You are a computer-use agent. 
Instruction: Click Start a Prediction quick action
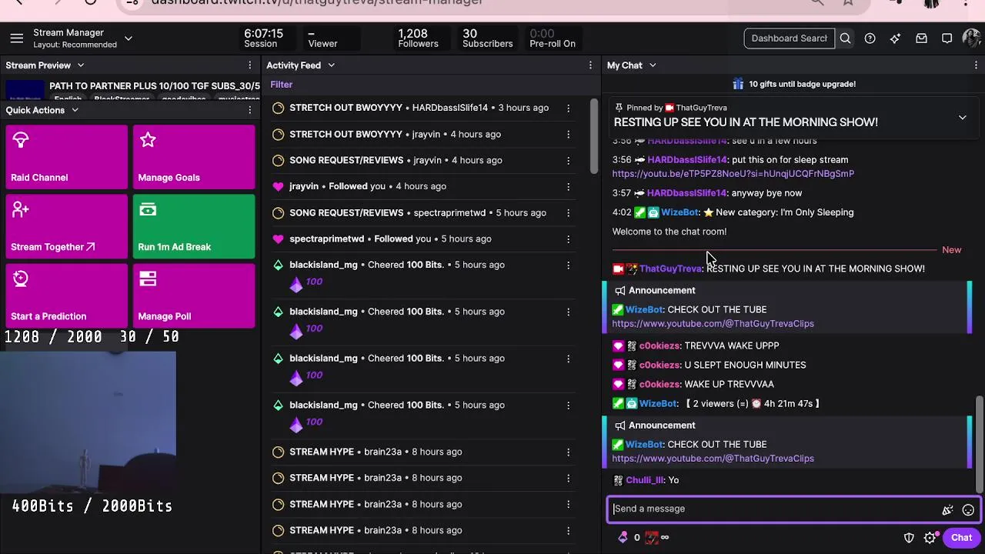click(x=67, y=295)
